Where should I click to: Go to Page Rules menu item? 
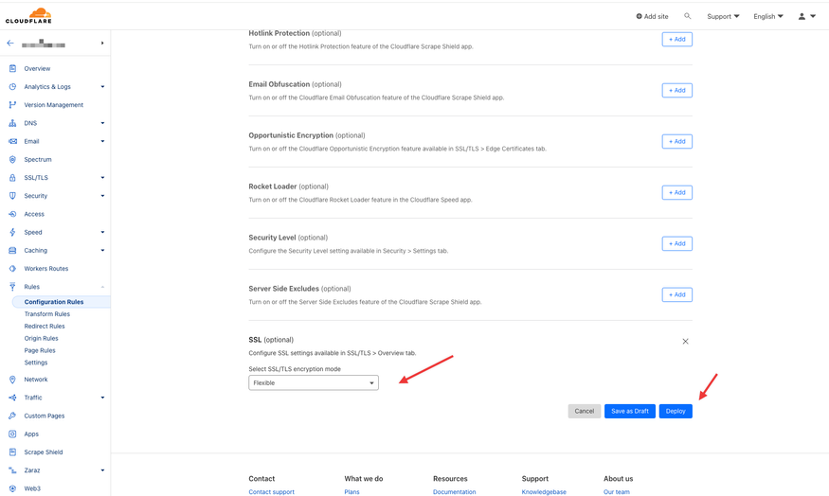click(x=40, y=350)
